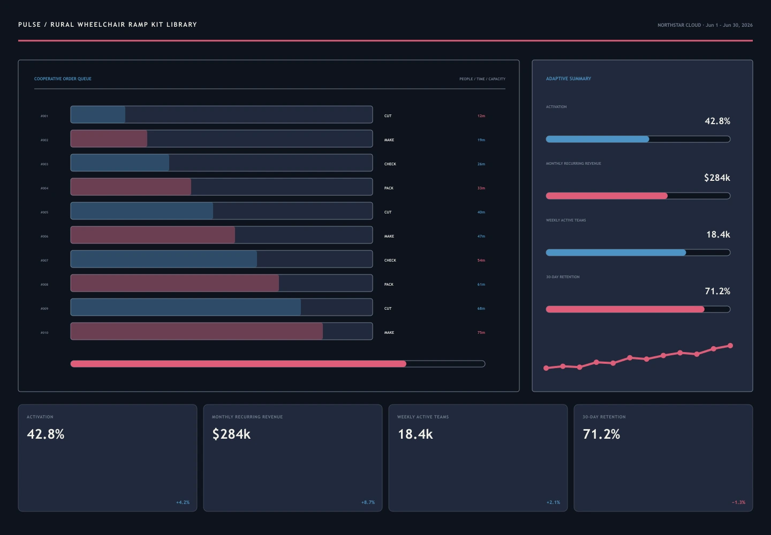Select the "18.4k" value in Adaptive Summary
771x535 pixels.
pyautogui.click(x=718, y=234)
